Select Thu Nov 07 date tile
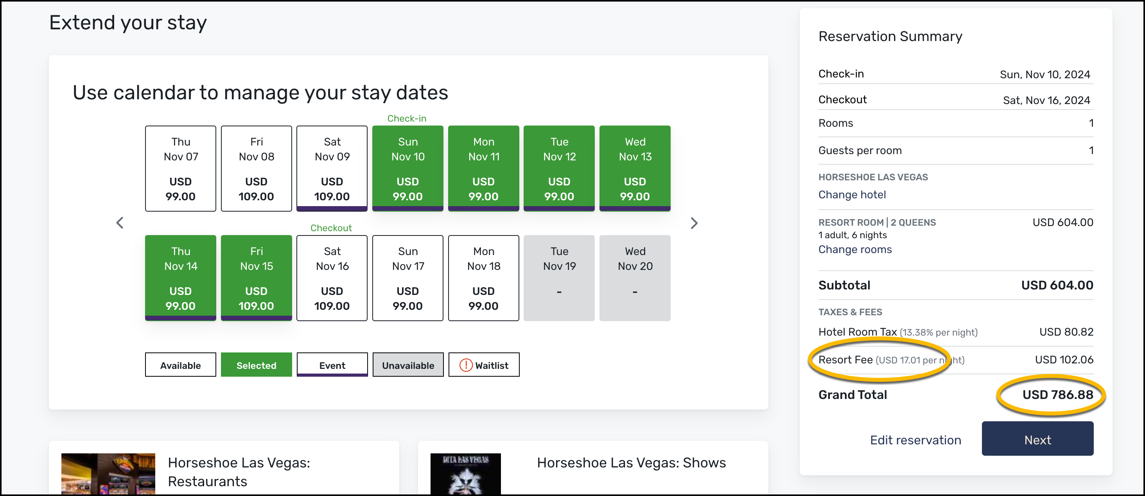This screenshot has width=1145, height=496. (180, 169)
